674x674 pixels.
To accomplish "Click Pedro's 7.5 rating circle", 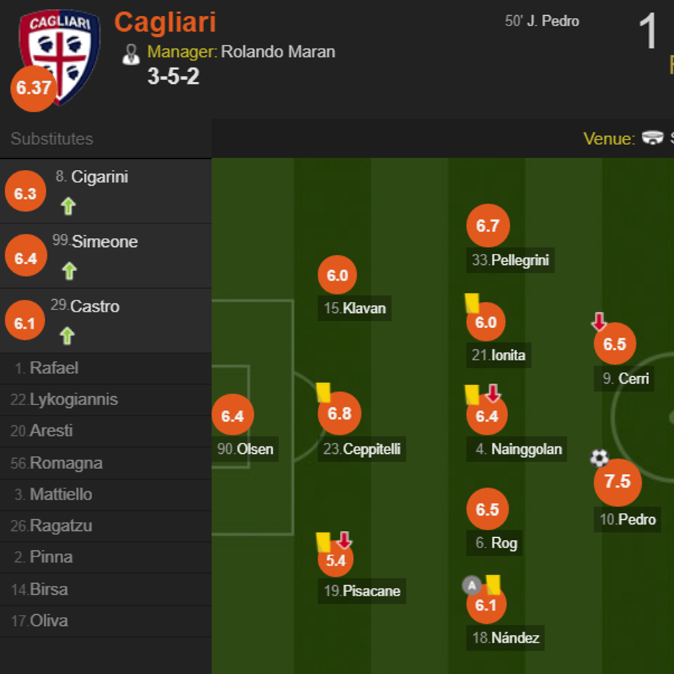I will tap(617, 482).
